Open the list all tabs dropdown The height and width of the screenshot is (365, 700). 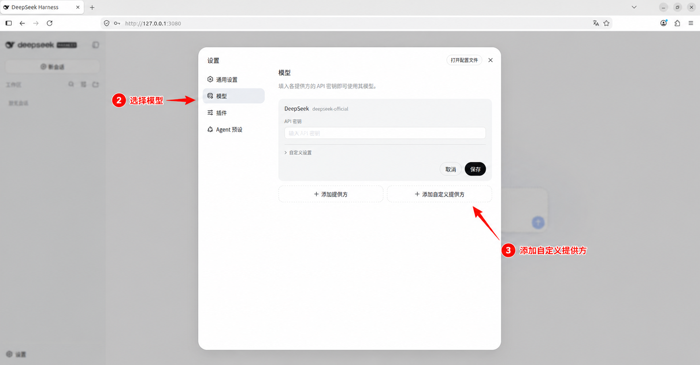tap(634, 7)
